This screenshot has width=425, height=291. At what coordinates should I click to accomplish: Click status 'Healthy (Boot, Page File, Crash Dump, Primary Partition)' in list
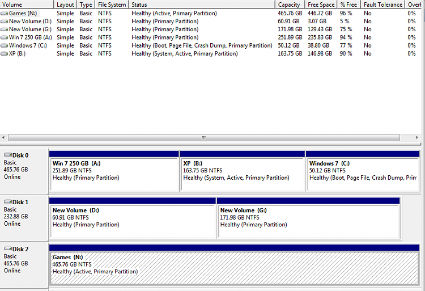point(202,45)
